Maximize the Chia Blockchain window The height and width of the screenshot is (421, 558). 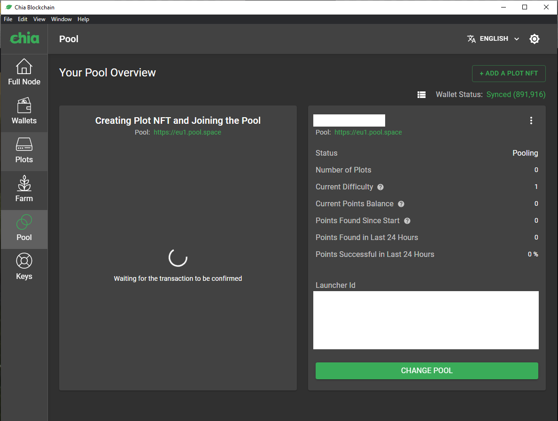(525, 7)
